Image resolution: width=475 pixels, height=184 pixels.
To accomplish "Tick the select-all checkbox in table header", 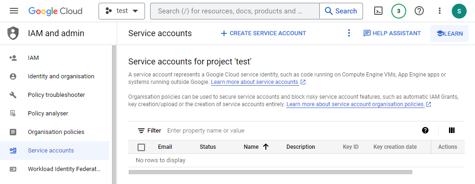I will pyautogui.click(x=141, y=147).
